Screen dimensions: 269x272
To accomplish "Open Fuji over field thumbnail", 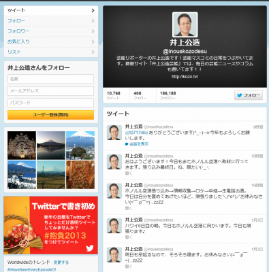I will tap(51, 175).
